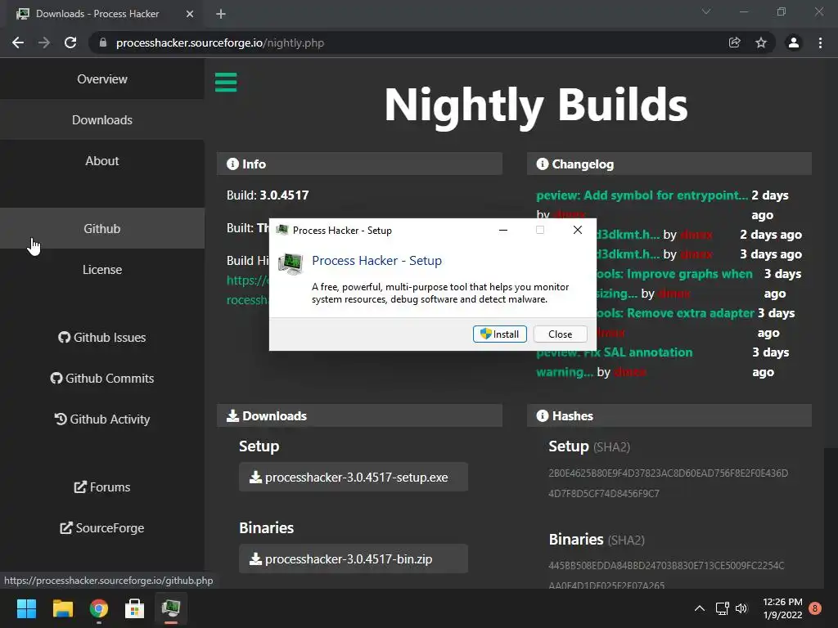
Task: Minimize the Process Hacker Setup dialog
Action: coord(503,230)
